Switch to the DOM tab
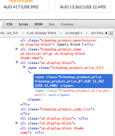The width and height of the screenshot is (115, 136). tap(38, 24)
